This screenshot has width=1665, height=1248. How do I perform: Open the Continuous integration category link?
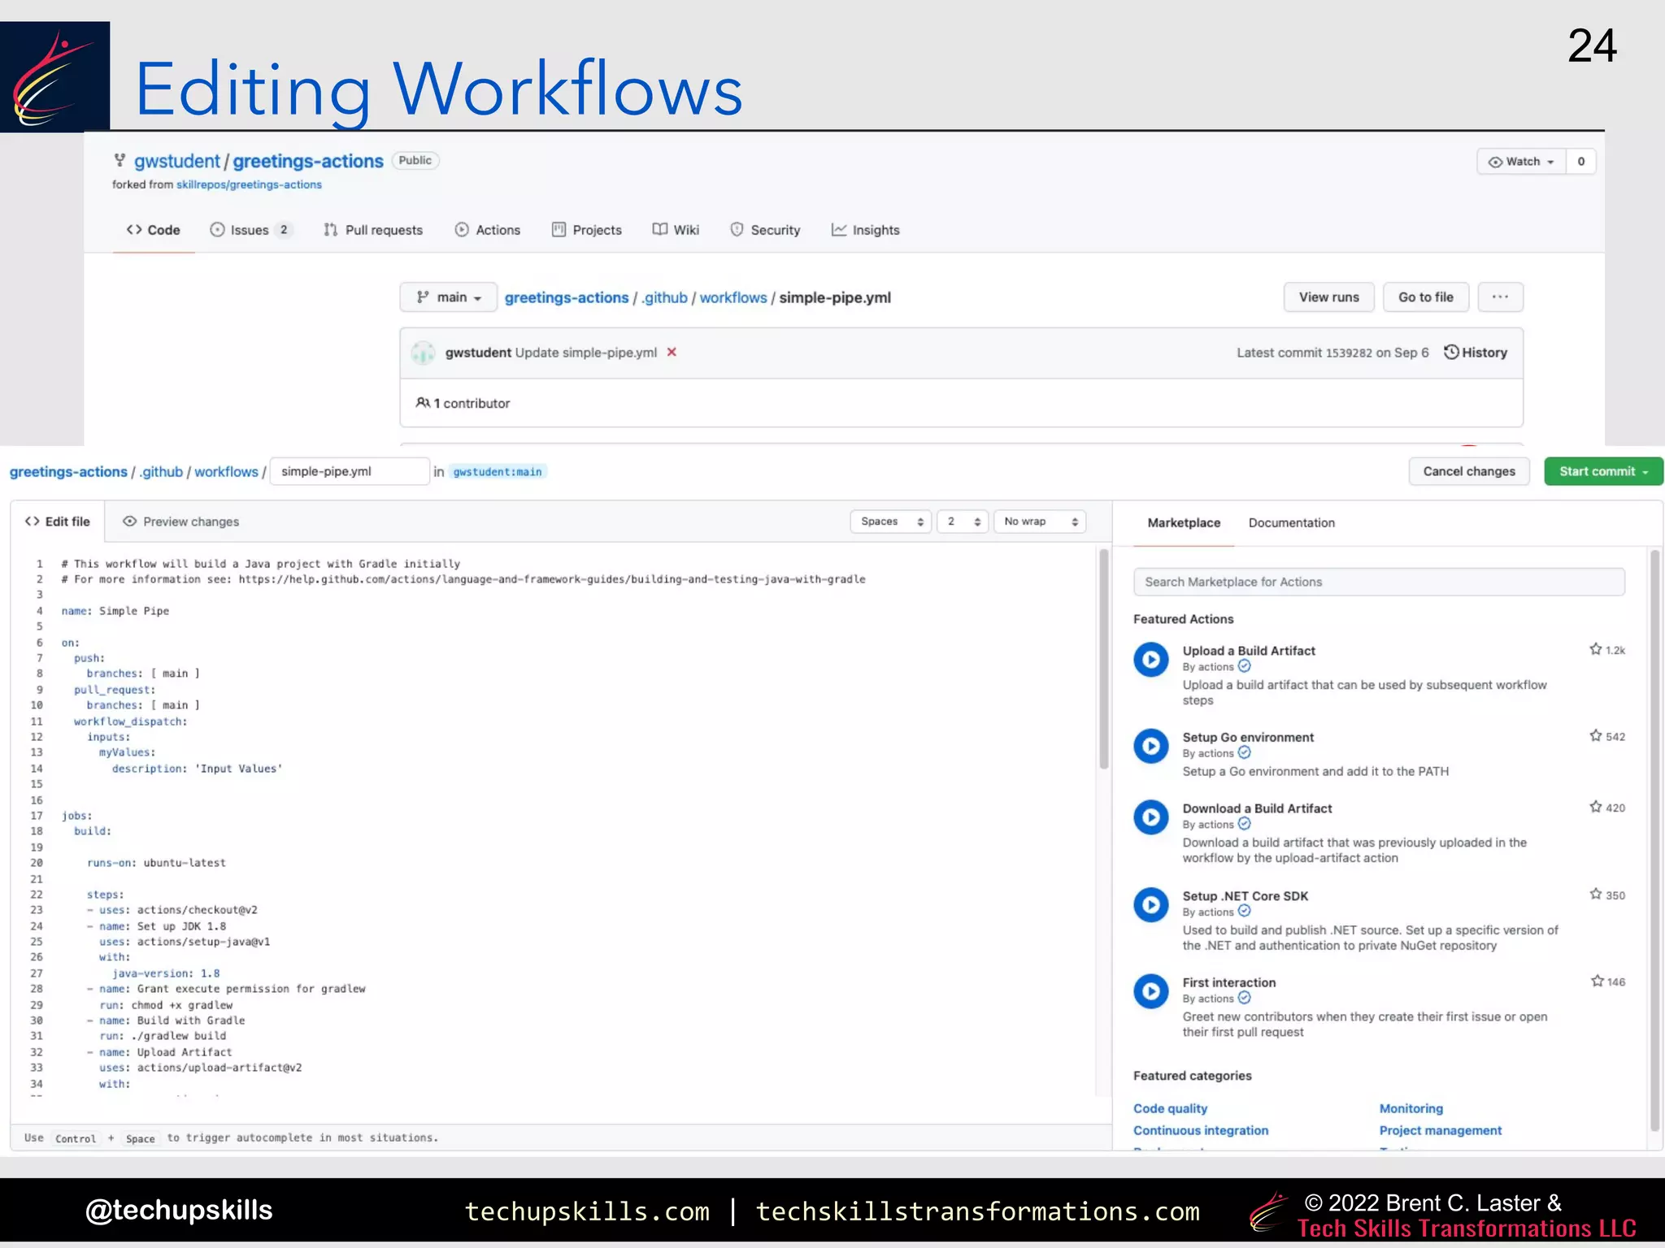1201,1130
